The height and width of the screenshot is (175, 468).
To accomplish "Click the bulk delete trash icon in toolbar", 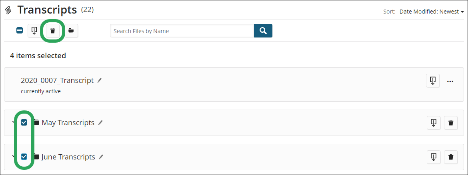I will click(53, 31).
